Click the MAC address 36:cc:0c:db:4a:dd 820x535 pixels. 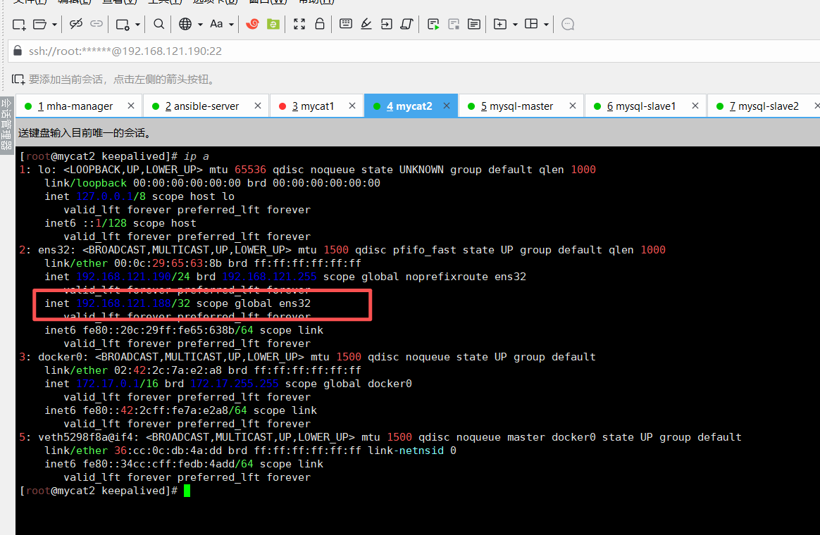click(168, 451)
